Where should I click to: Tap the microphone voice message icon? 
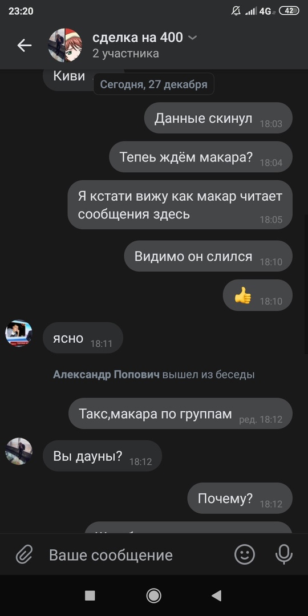click(284, 554)
